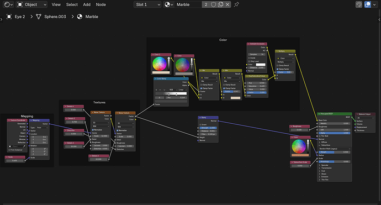Screen dimensions: 381x205
Task: Click the Marble material name field
Action: click(x=188, y=4)
